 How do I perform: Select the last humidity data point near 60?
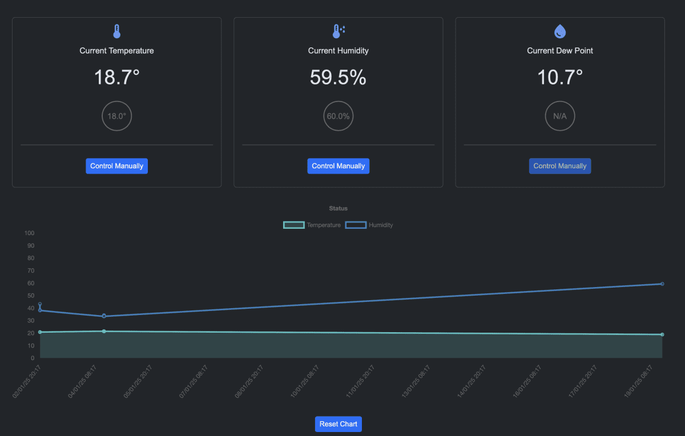[x=662, y=284]
